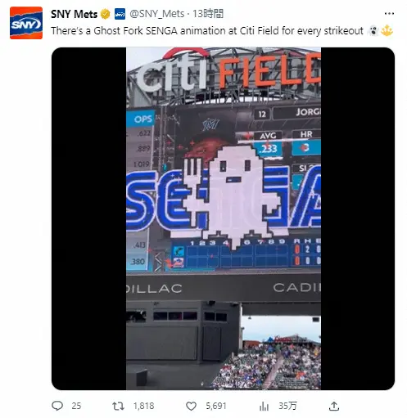Click the tweet text about Citi Field

coord(207,31)
